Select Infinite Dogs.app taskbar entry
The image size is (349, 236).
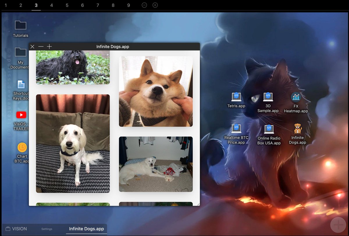coord(86,229)
